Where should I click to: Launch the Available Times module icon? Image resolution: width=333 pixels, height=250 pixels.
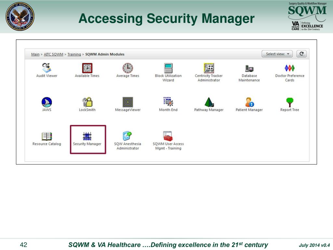(x=87, y=68)
